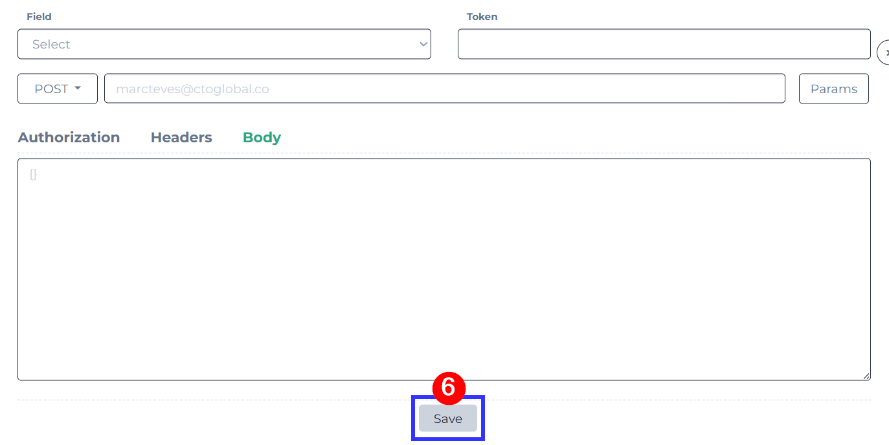Click the caret arrow next to POST
The width and height of the screenshot is (889, 445).
[78, 88]
